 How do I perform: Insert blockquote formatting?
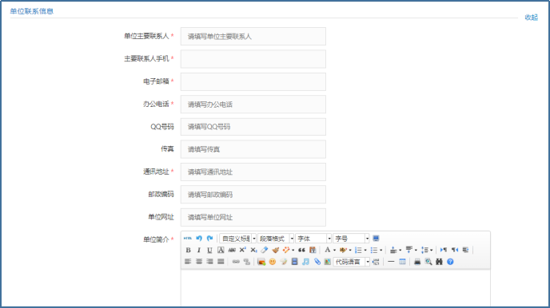(301, 250)
